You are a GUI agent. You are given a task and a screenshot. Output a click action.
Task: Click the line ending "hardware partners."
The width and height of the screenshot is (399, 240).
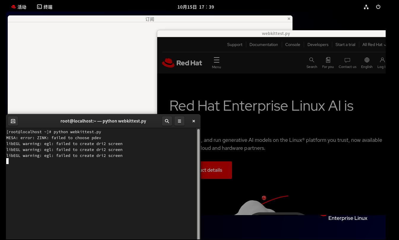point(233,148)
